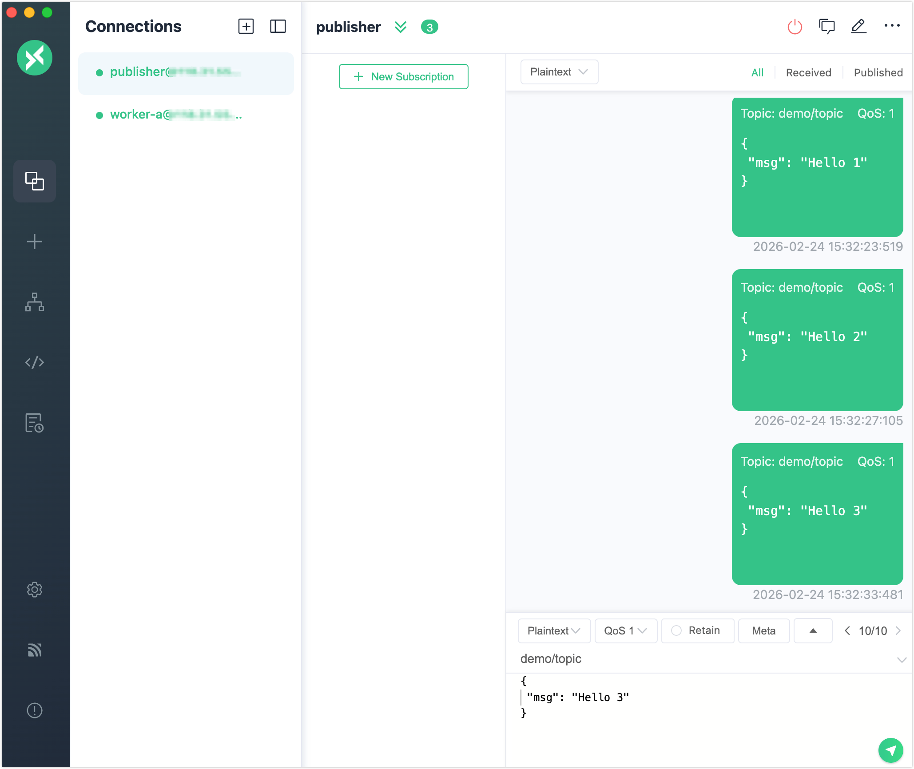Open Settings gear in sidebar
Image resolution: width=914 pixels, height=769 pixels.
point(35,590)
